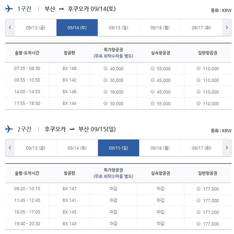Switch 1구간 to 09/13 (금) tab
The height and width of the screenshot is (234, 234).
[x=35, y=28]
